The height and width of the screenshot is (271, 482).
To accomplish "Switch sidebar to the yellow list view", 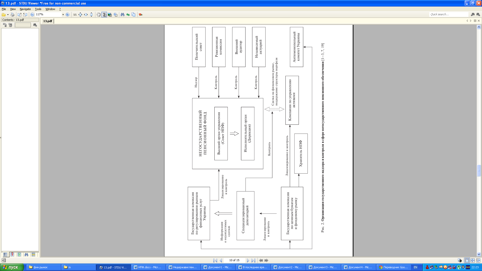I will pos(33,254).
